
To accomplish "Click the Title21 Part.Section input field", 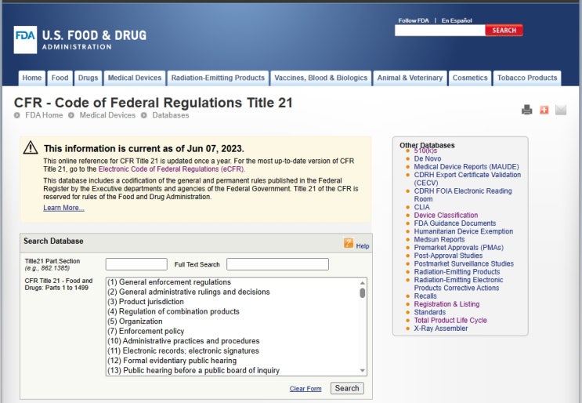I will 136,264.
